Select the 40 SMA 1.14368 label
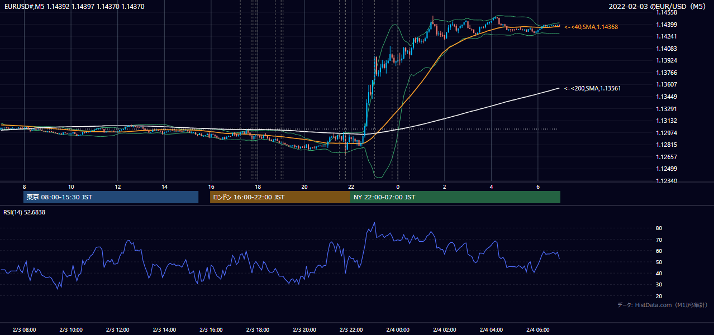 [591, 27]
